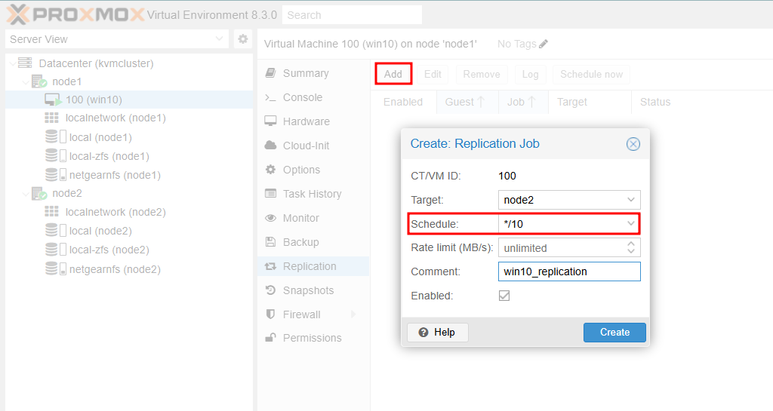Image resolution: width=773 pixels, height=411 pixels.
Task: Collapse the Datacenter tree node
Action: [12, 63]
